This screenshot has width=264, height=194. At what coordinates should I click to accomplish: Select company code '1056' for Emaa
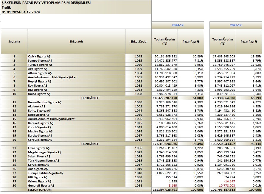tap(138, 148)
